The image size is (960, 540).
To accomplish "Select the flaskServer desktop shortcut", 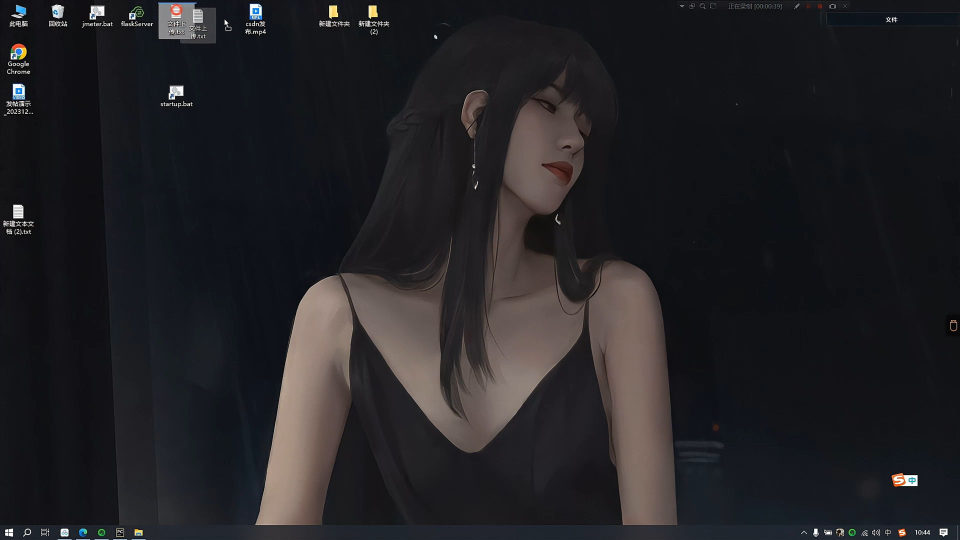I will tap(136, 15).
